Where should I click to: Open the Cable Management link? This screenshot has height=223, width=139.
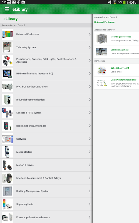(x=120, y=50)
